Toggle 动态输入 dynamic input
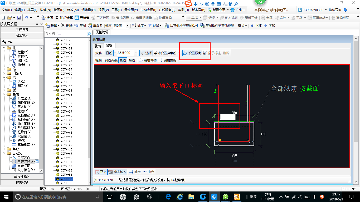Viewport: 360px width, 202px height. pos(117,172)
